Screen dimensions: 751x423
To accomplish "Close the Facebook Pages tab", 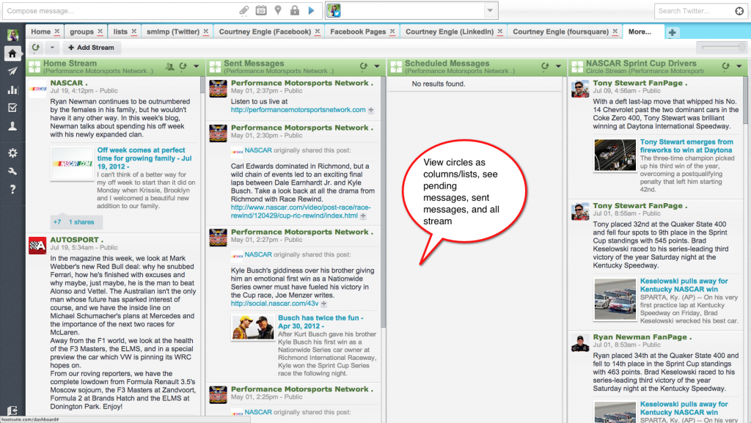I will [x=392, y=31].
